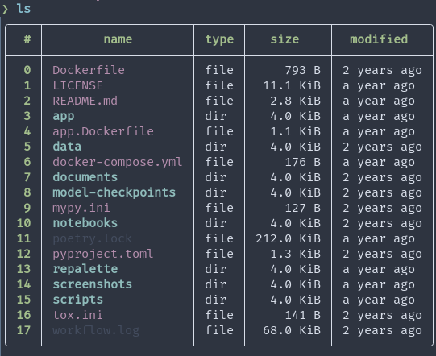Screen dimensions: 436x356
Task: Select the tox.ini file
Action: pos(78,315)
